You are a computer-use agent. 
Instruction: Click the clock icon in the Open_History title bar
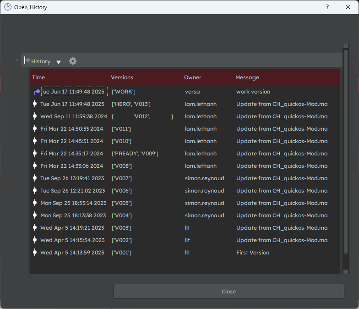coord(8,7)
